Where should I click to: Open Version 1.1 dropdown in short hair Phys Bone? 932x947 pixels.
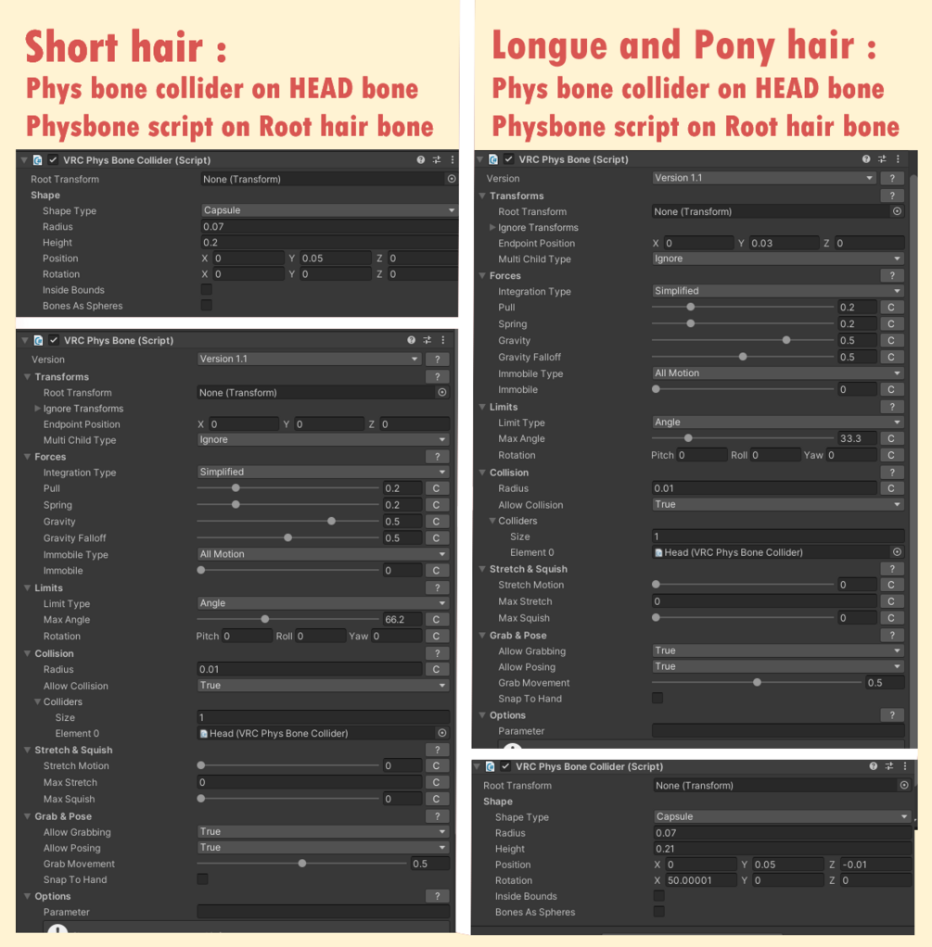coord(309,359)
